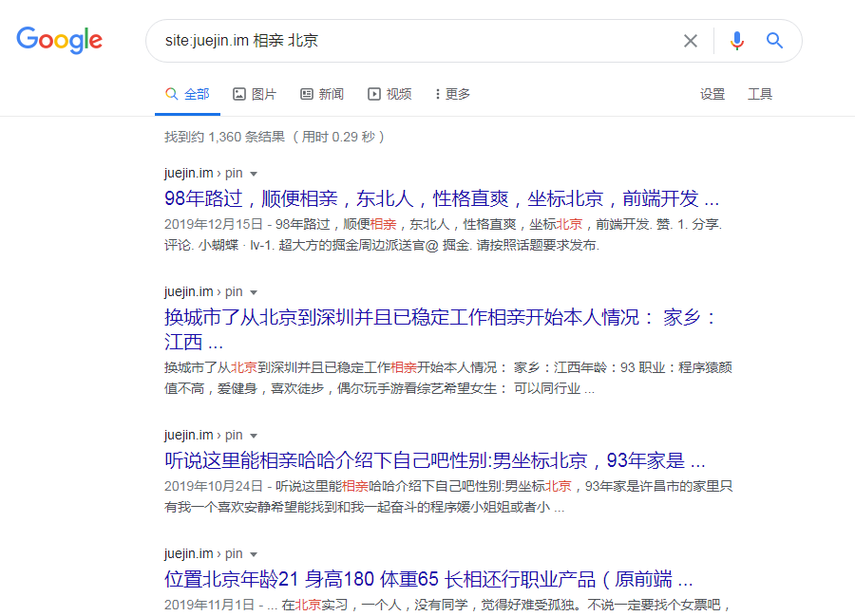
Task: Click juejin.im › pin URL above 位置北京年龄21 result
Action: click(x=203, y=554)
